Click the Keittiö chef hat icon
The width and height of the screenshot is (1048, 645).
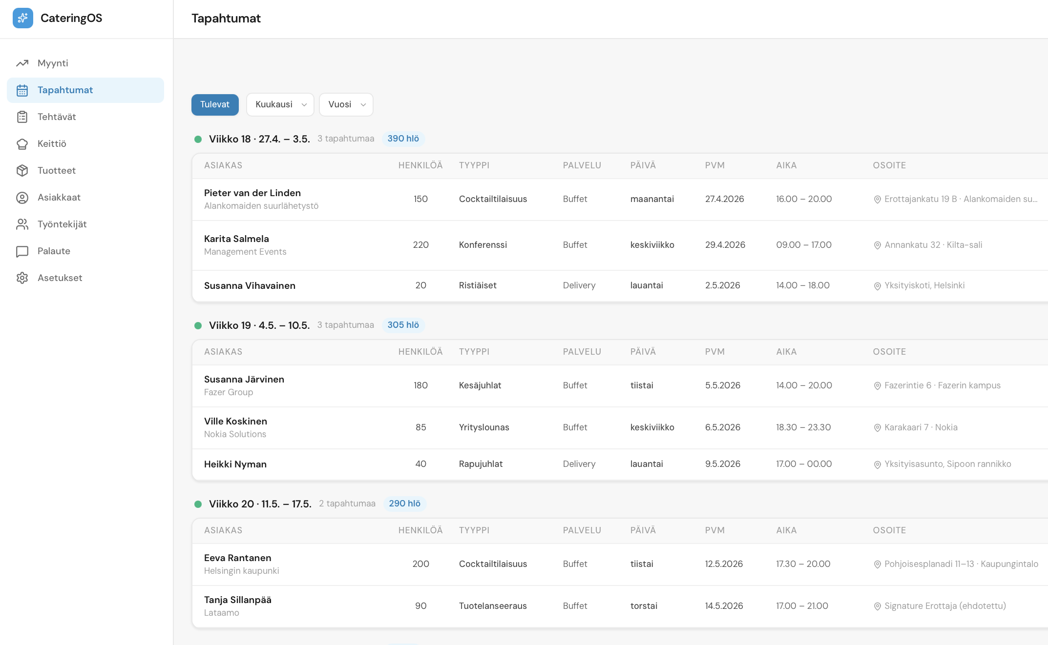pyautogui.click(x=22, y=144)
